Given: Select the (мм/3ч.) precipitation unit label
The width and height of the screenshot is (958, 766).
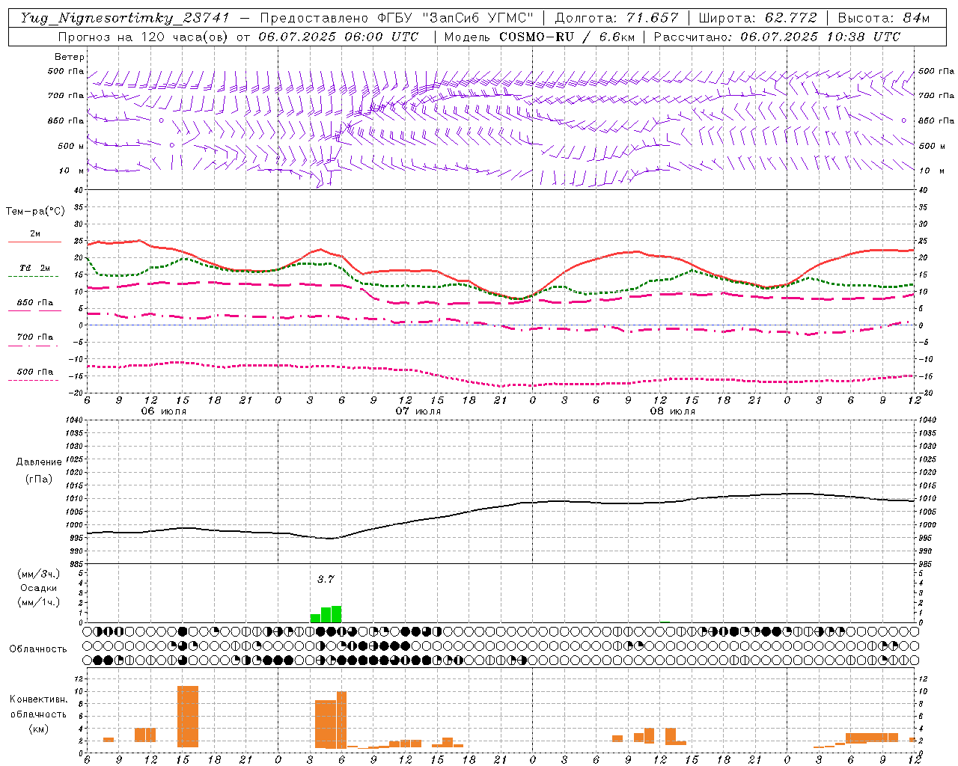Looking at the screenshot, I should [x=38, y=574].
